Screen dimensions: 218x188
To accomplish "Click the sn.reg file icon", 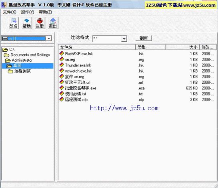I will [62, 59].
